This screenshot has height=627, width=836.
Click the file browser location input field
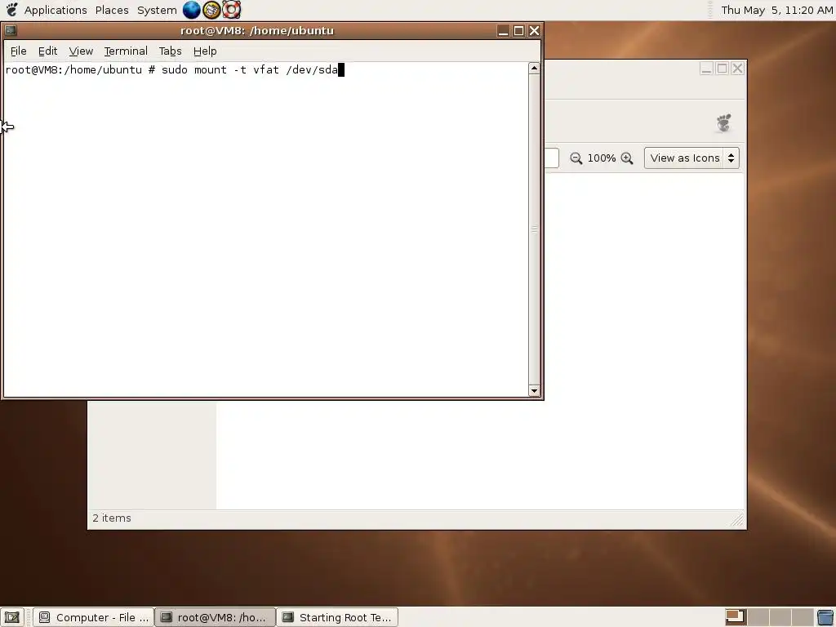tap(551, 158)
